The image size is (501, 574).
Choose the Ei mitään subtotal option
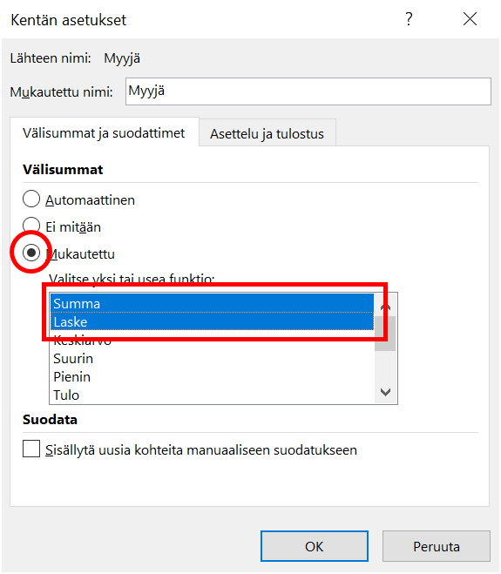[x=31, y=226]
